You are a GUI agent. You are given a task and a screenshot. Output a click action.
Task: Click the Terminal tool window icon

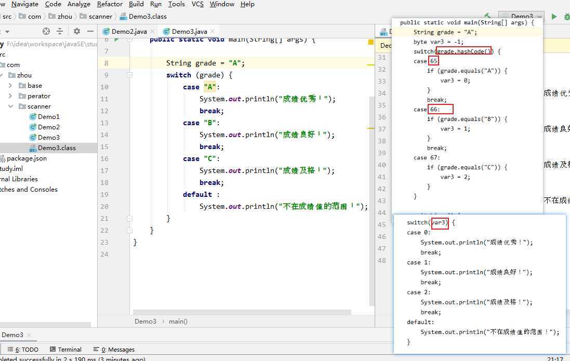(52, 350)
